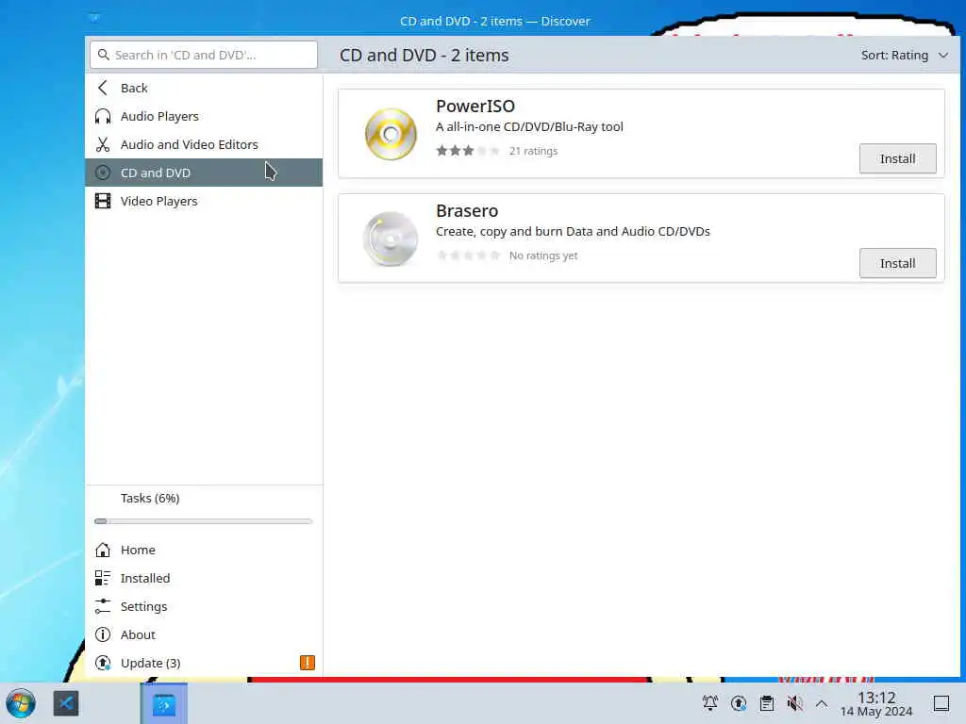Click the Update arrow icon
The width and height of the screenshot is (966, 724).
point(103,663)
